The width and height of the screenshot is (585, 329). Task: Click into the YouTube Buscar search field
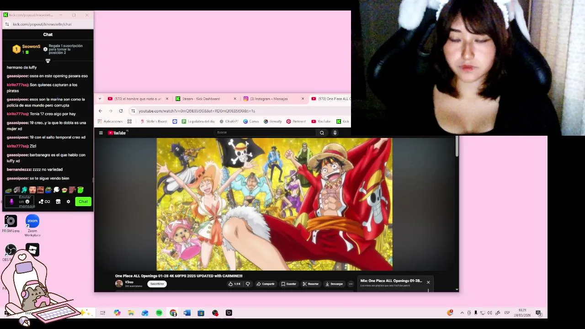coord(265,133)
